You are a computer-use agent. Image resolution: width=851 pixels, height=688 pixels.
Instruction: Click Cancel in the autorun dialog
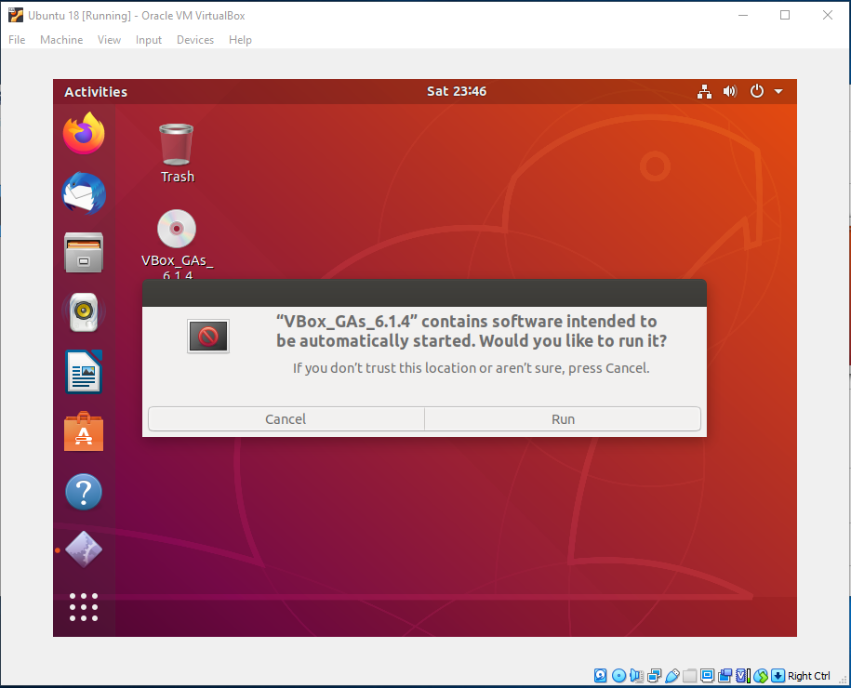click(x=286, y=419)
